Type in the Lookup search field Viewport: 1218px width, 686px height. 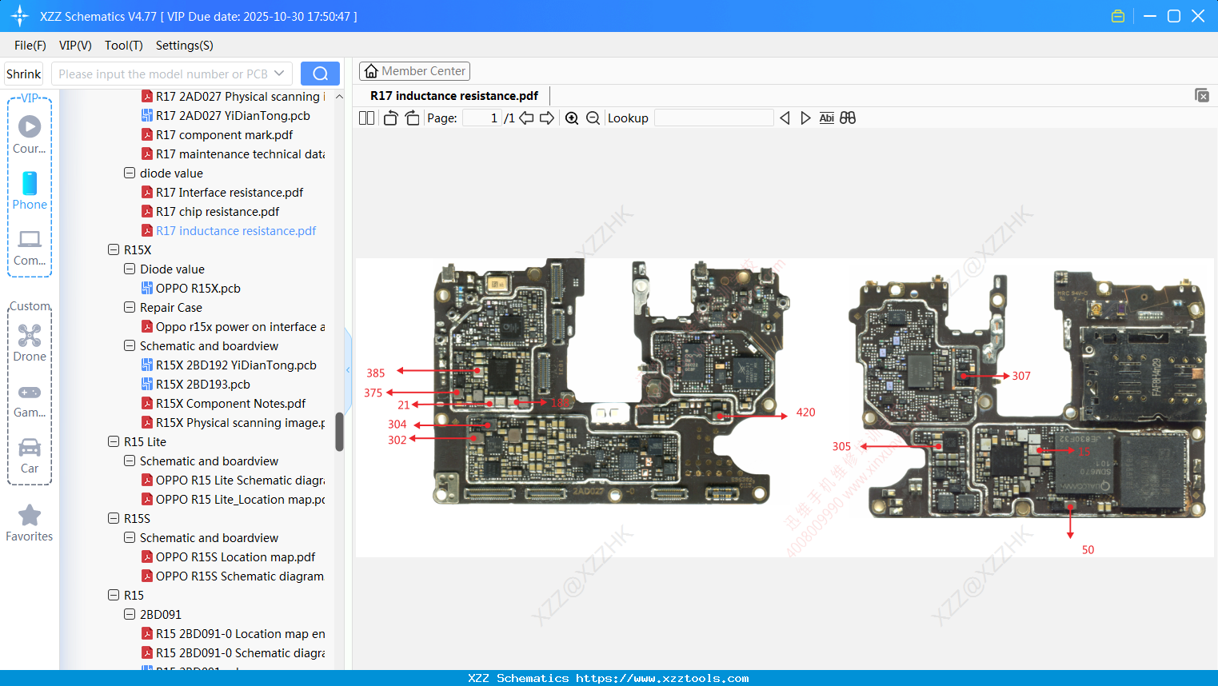[714, 118]
